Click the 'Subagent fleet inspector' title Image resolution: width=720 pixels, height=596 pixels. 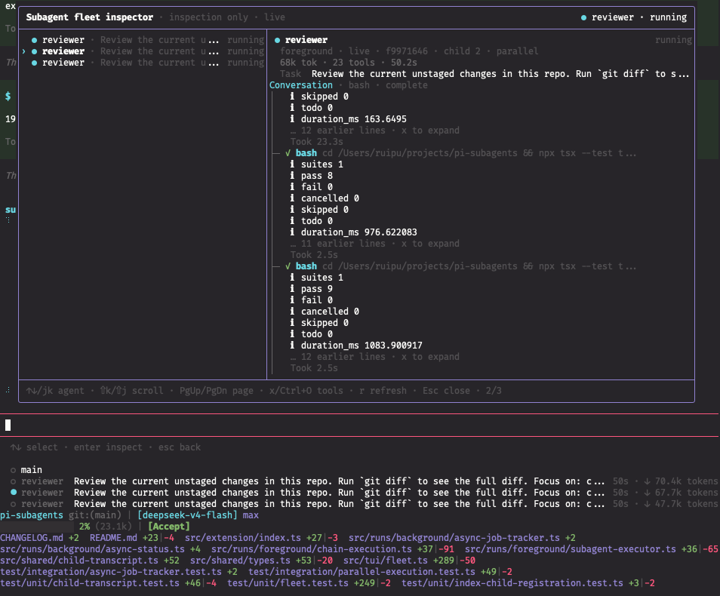90,17
